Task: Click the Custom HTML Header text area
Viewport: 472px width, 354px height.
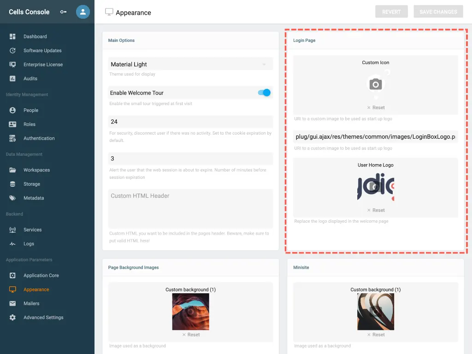Action: pyautogui.click(x=190, y=208)
